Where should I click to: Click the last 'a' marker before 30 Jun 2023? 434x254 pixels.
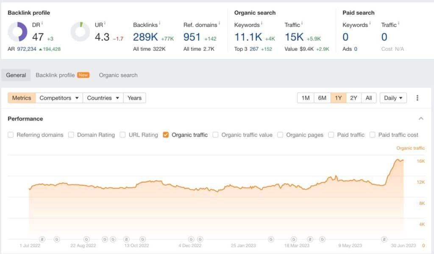click(x=384, y=239)
